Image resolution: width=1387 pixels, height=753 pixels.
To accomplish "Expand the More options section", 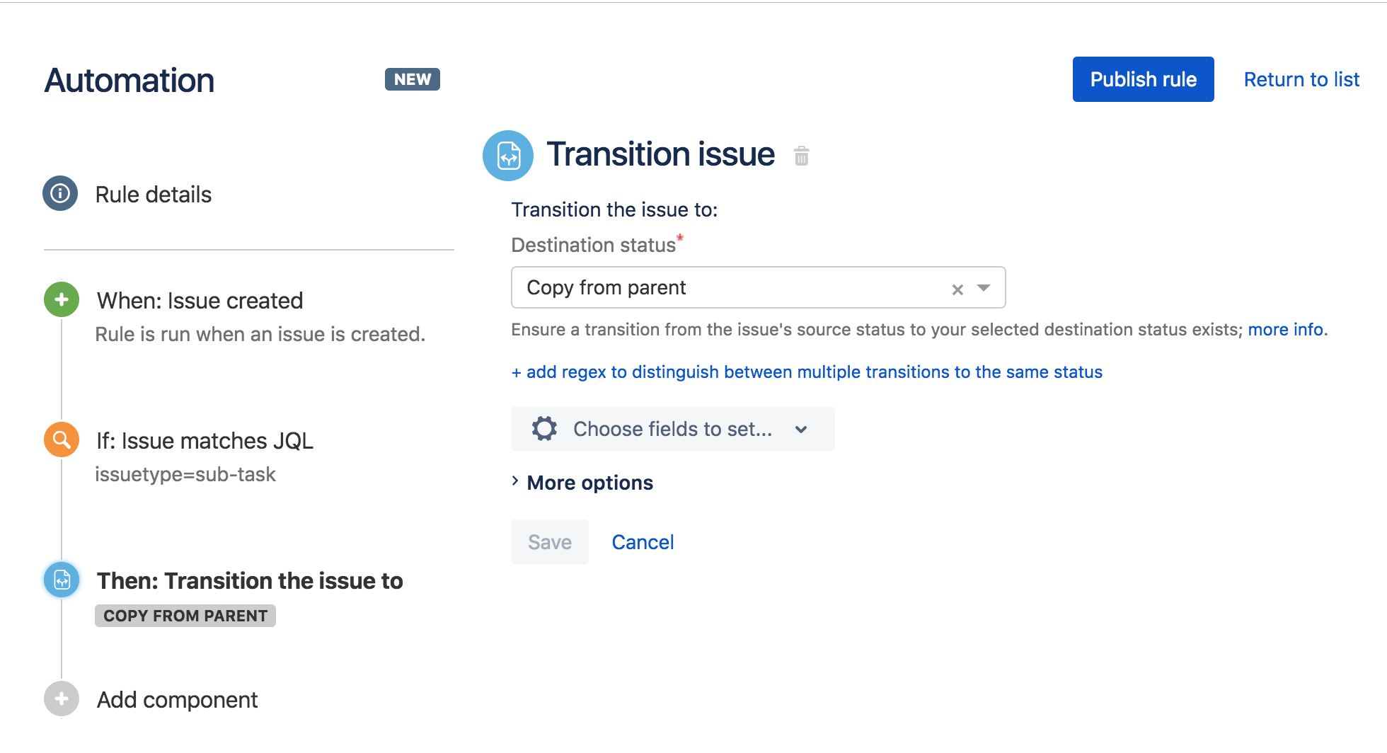I will pos(589,483).
